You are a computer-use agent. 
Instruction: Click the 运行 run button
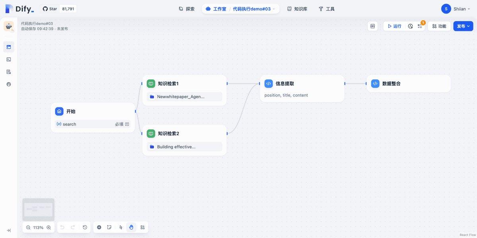[394, 26]
